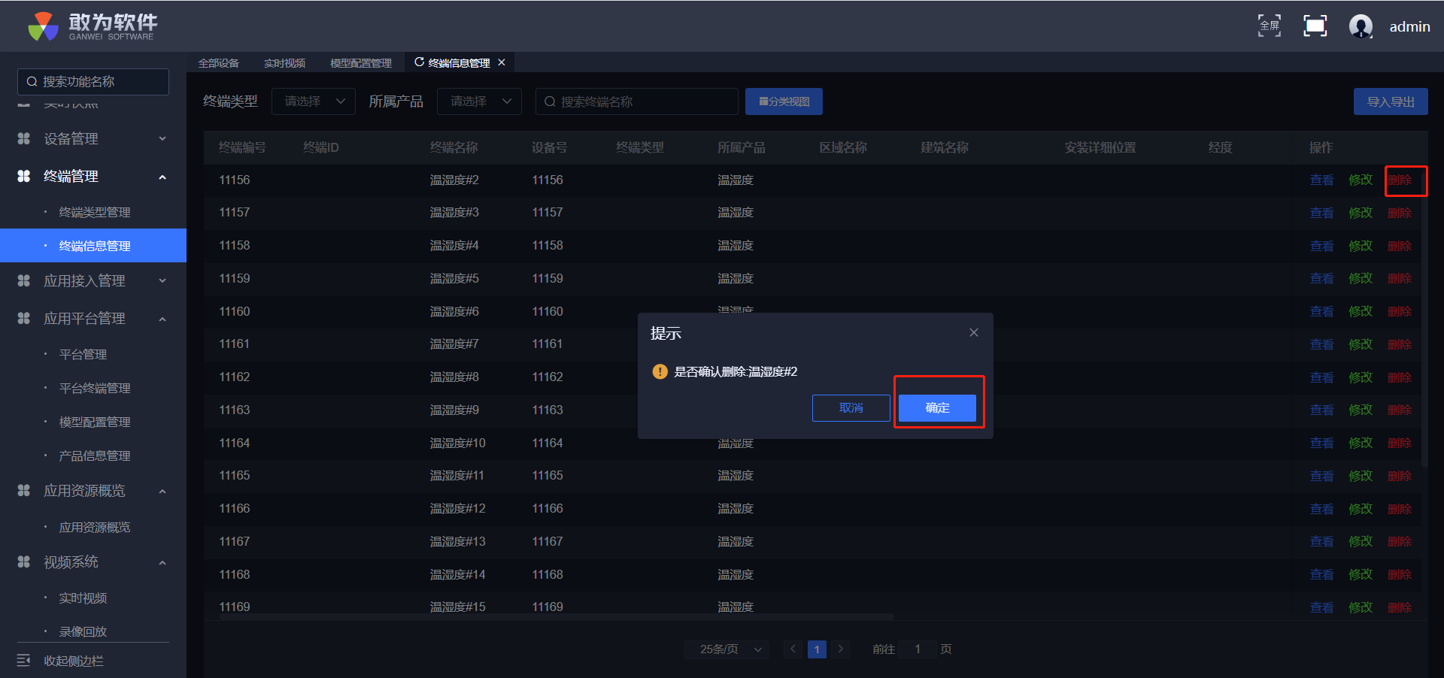
Task: Open the 所属产品 dropdown
Action: (x=479, y=101)
